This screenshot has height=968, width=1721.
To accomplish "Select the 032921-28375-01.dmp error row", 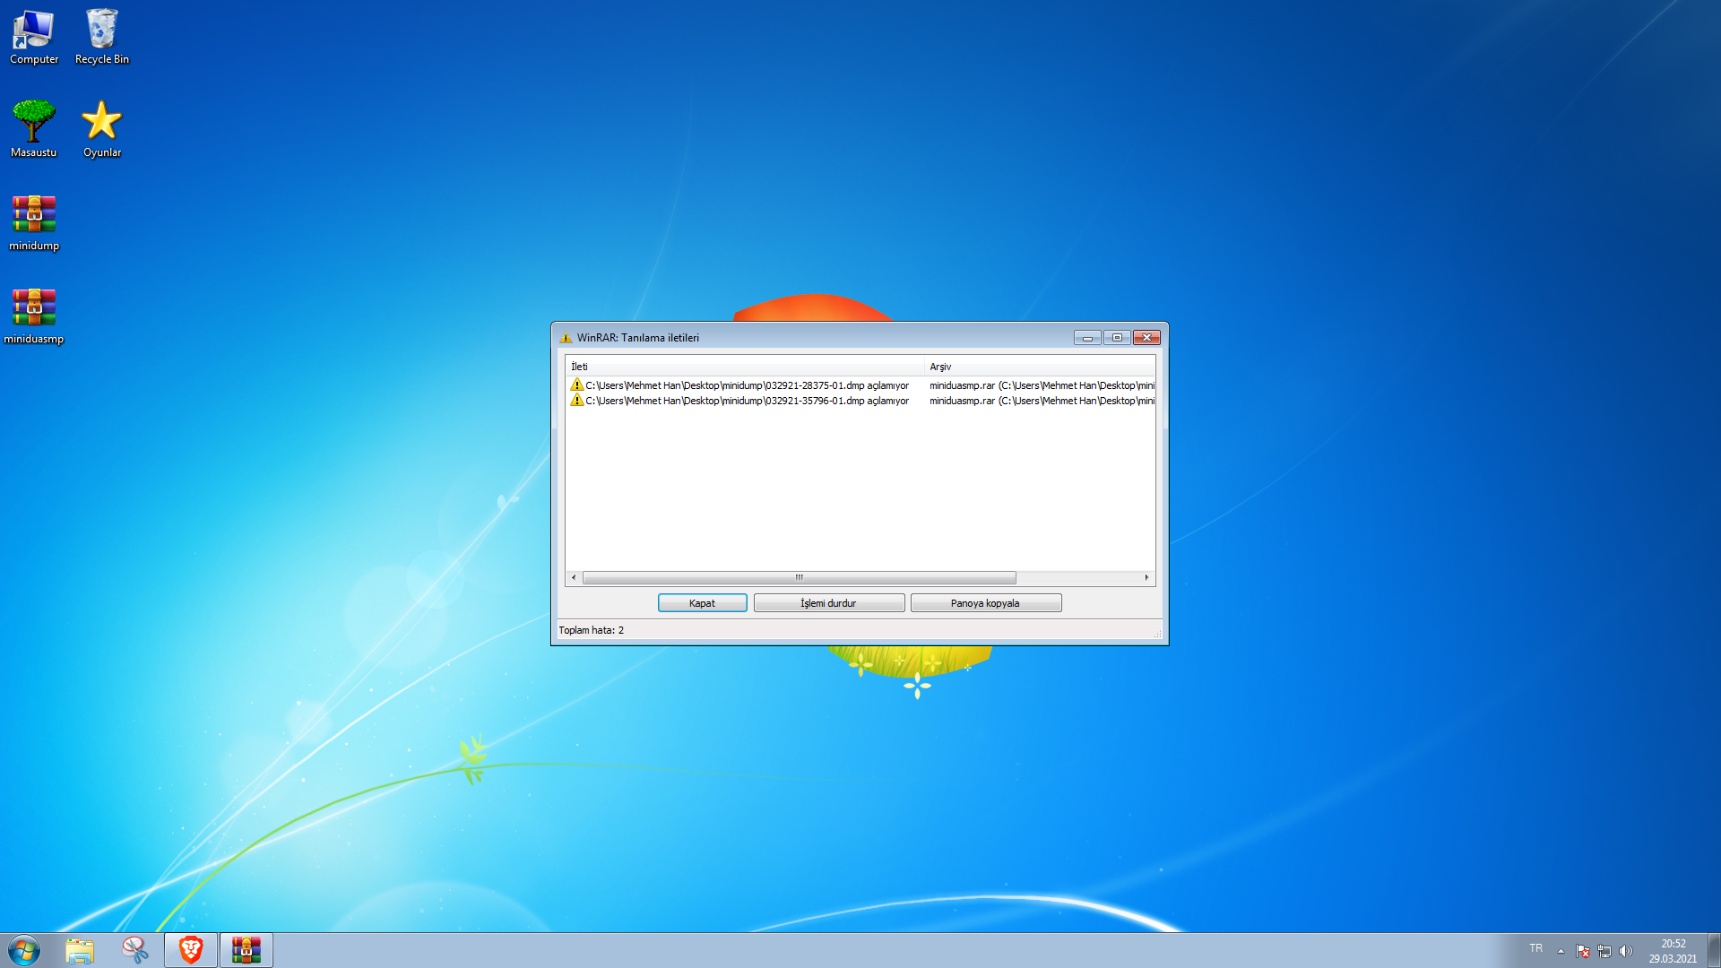I will 747,385.
